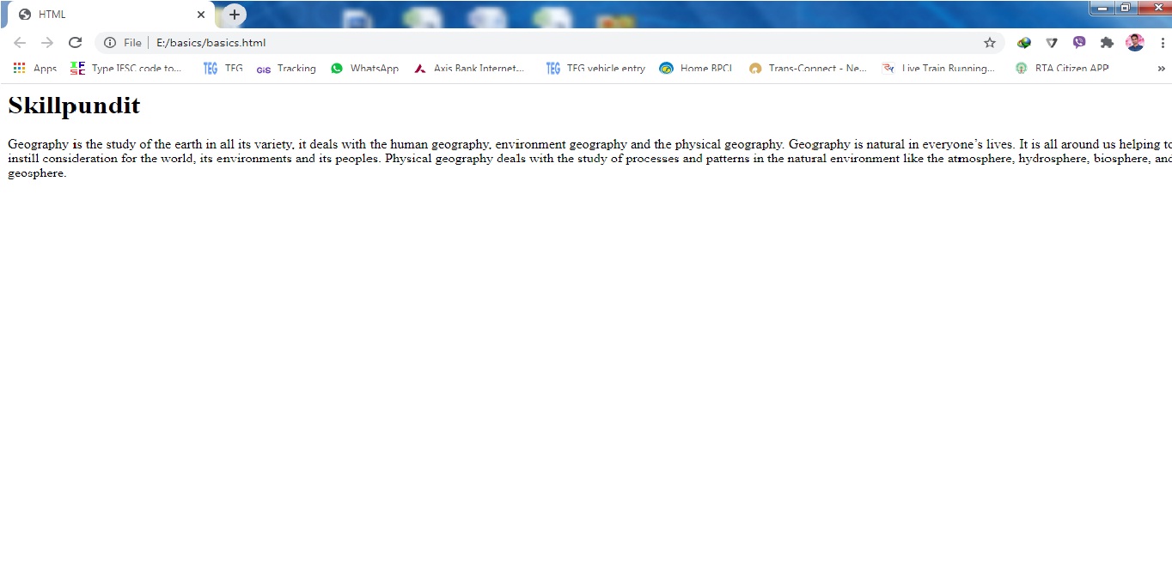Open the Axis Bank Internet bookmark
The image size is (1172, 580).
[469, 69]
